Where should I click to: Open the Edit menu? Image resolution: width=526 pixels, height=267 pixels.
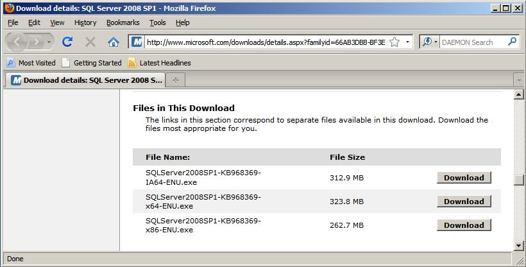pos(34,22)
